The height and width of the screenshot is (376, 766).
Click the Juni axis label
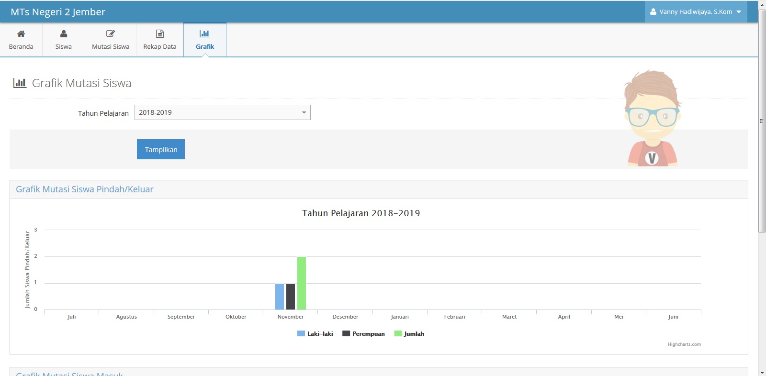click(673, 317)
